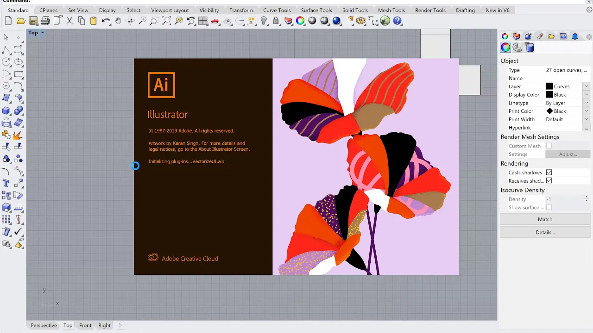Open panel settings gear in properties
593x333 pixels.
[x=589, y=37]
